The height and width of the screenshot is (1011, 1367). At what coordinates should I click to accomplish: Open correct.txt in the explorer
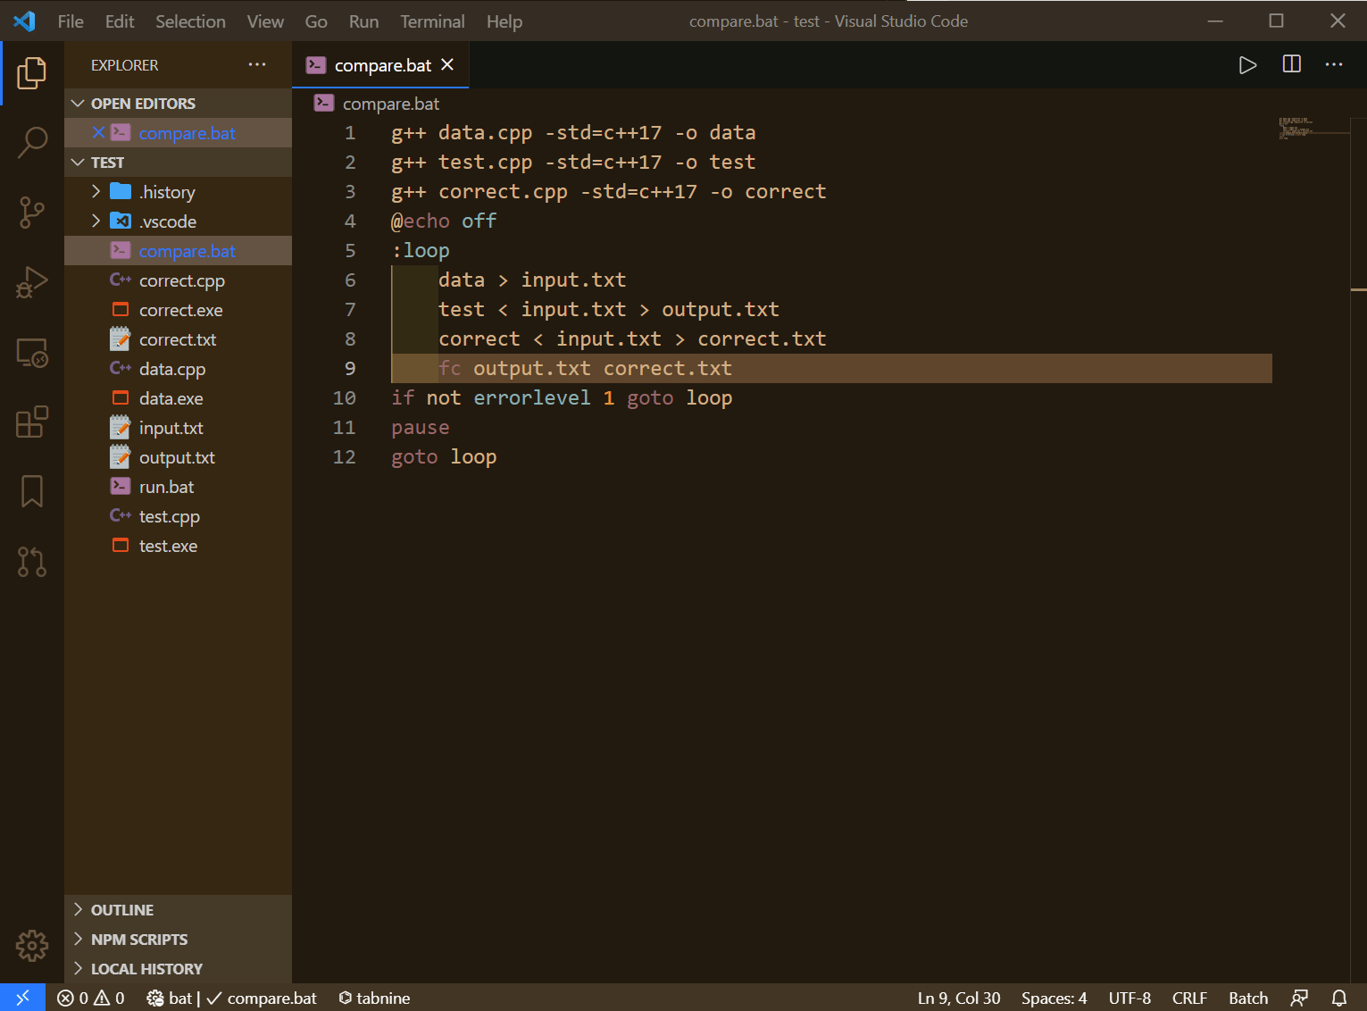coord(178,338)
